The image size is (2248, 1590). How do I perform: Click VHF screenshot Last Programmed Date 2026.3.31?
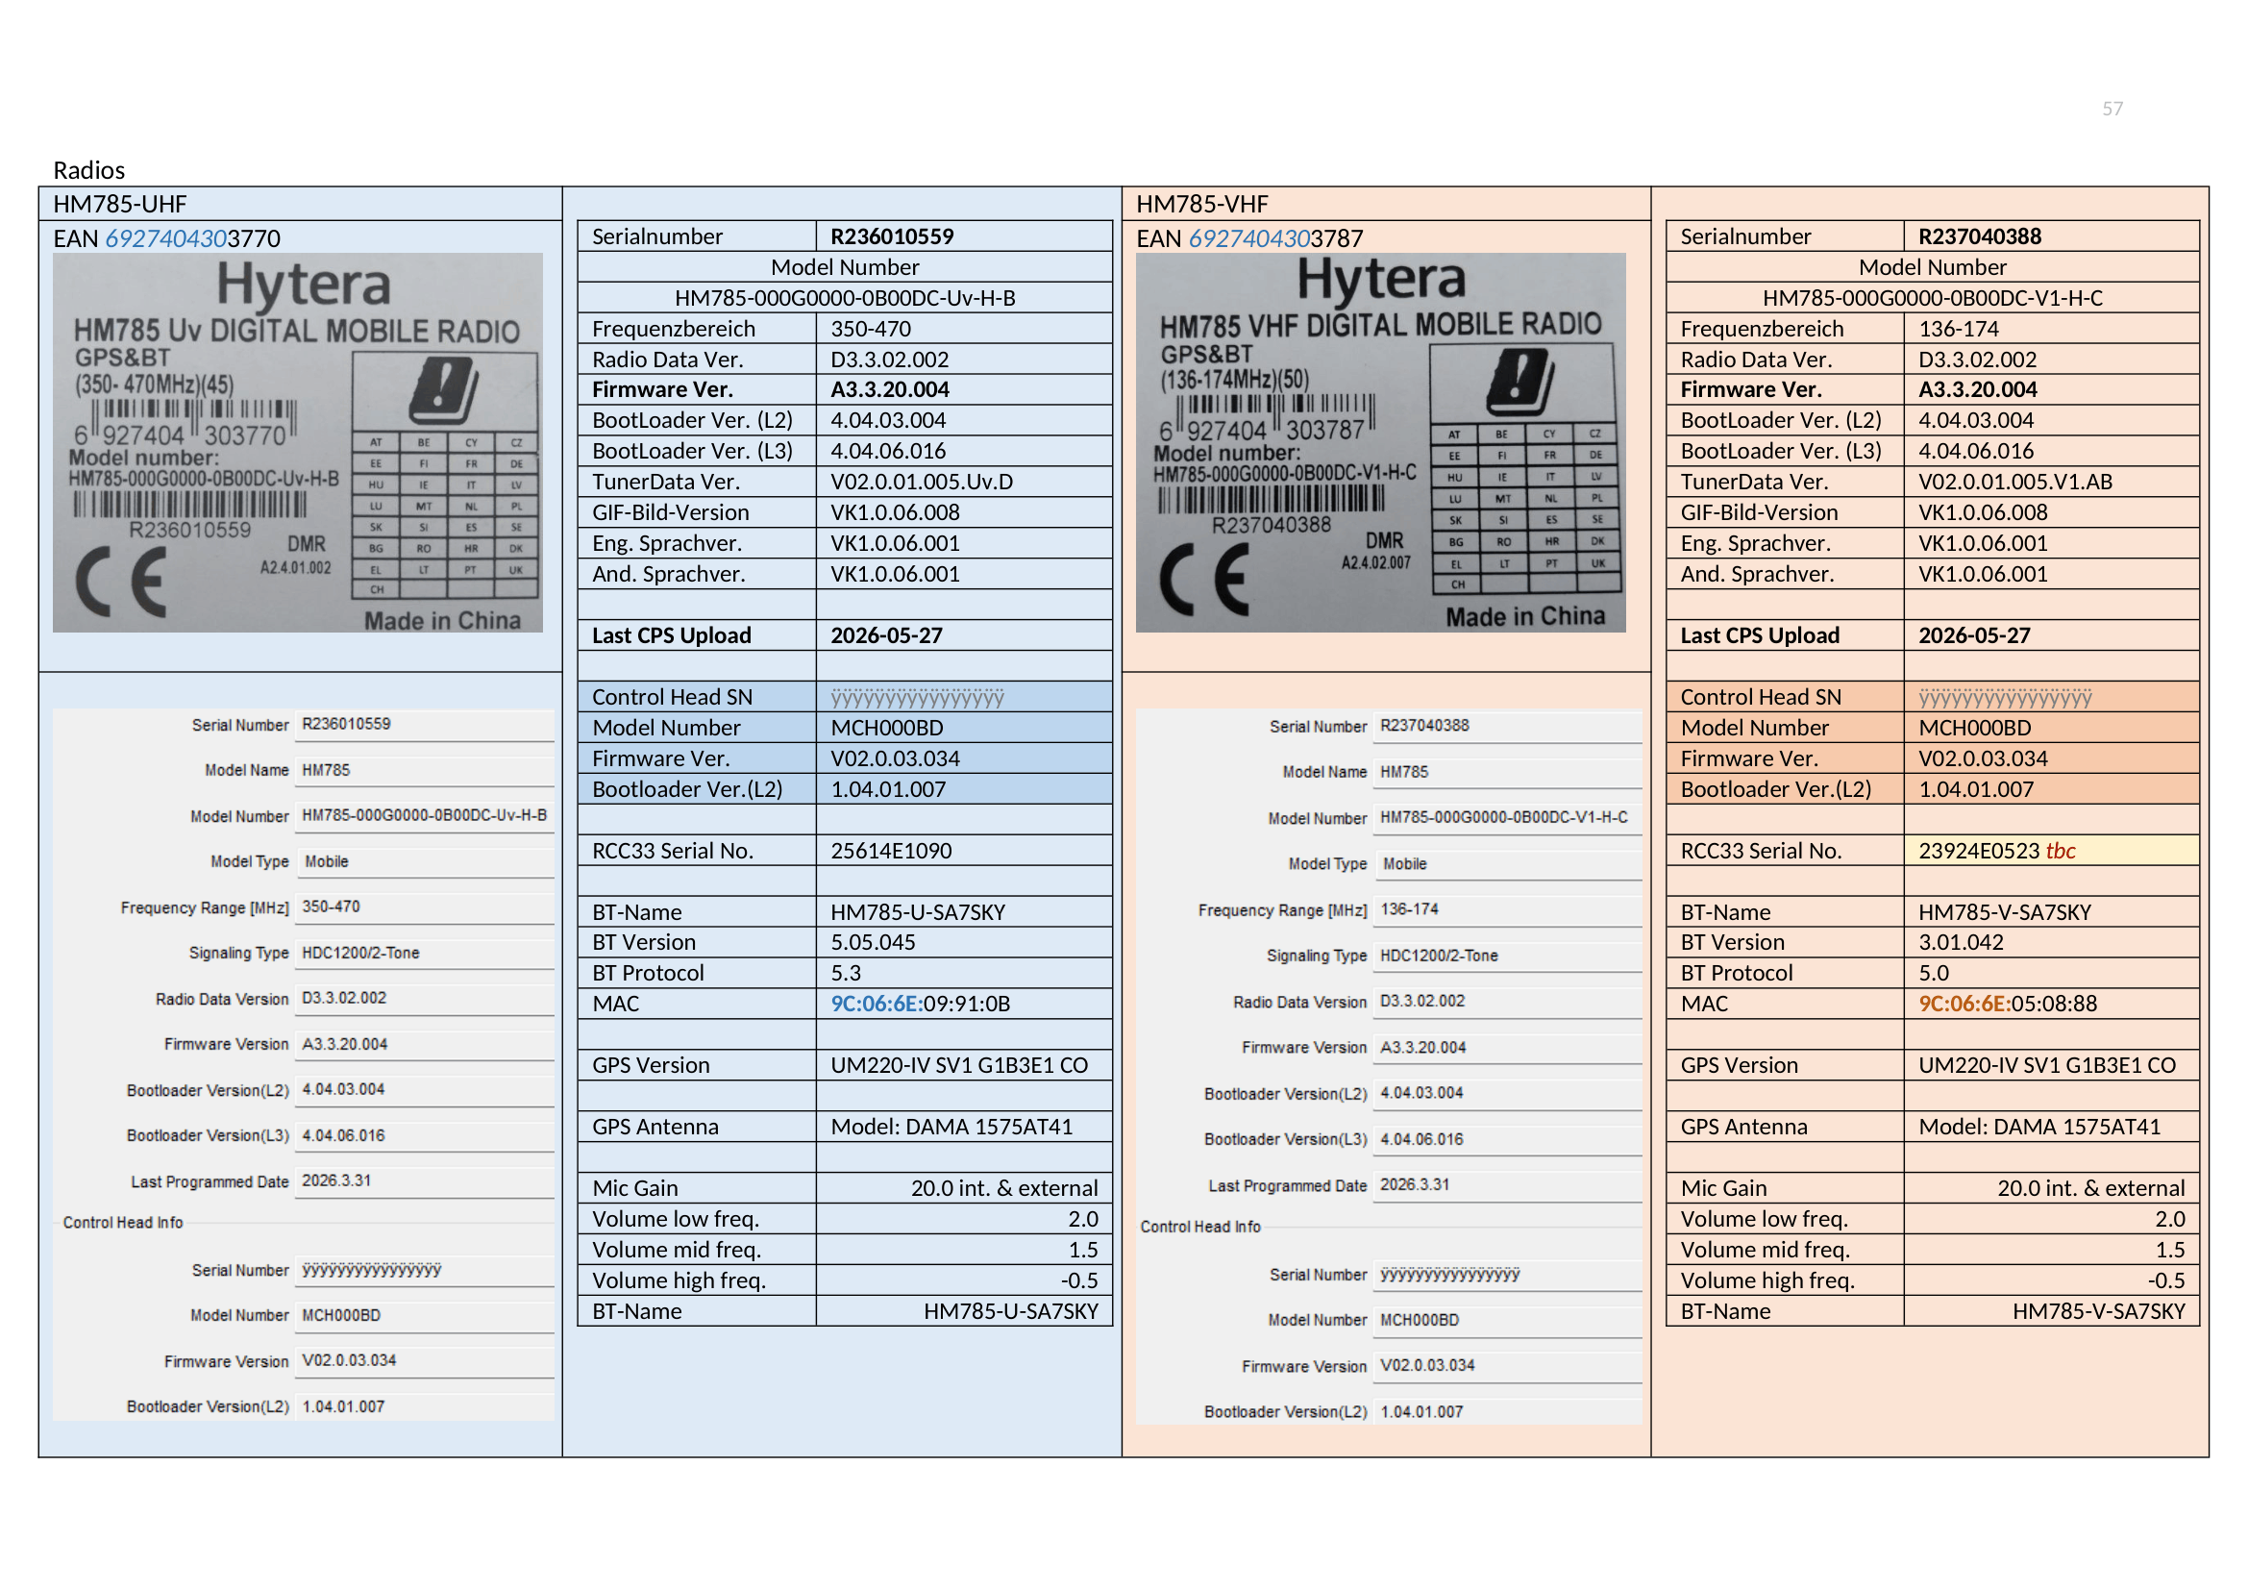point(1506,1184)
